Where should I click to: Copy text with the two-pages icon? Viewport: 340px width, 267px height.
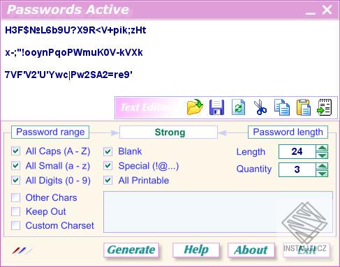(282, 107)
